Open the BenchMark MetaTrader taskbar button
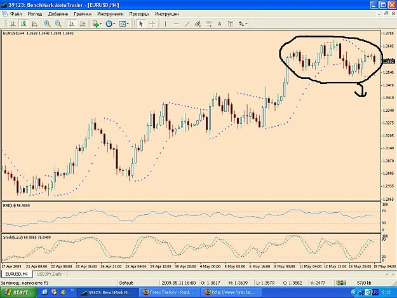The image size is (397, 298). point(107,292)
